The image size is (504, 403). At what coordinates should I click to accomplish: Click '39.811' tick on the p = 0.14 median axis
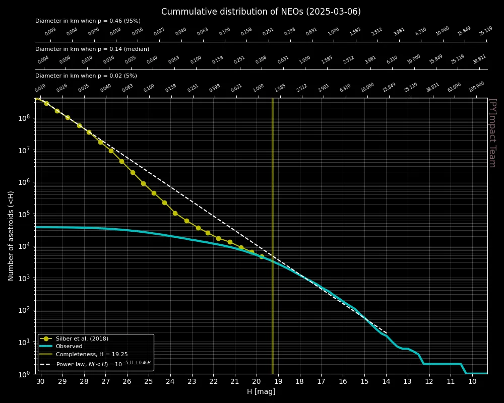coord(479,59)
